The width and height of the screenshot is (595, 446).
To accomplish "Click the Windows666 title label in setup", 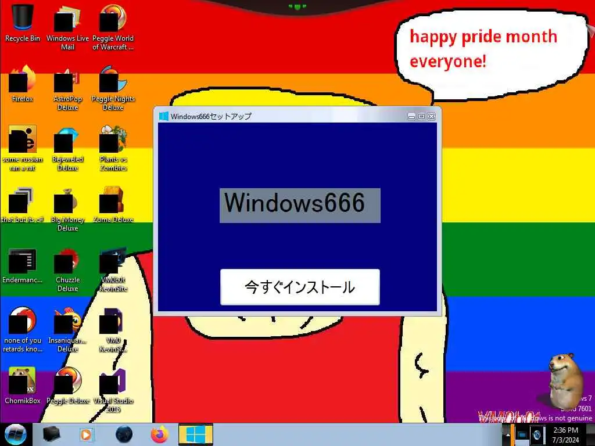I will point(300,205).
